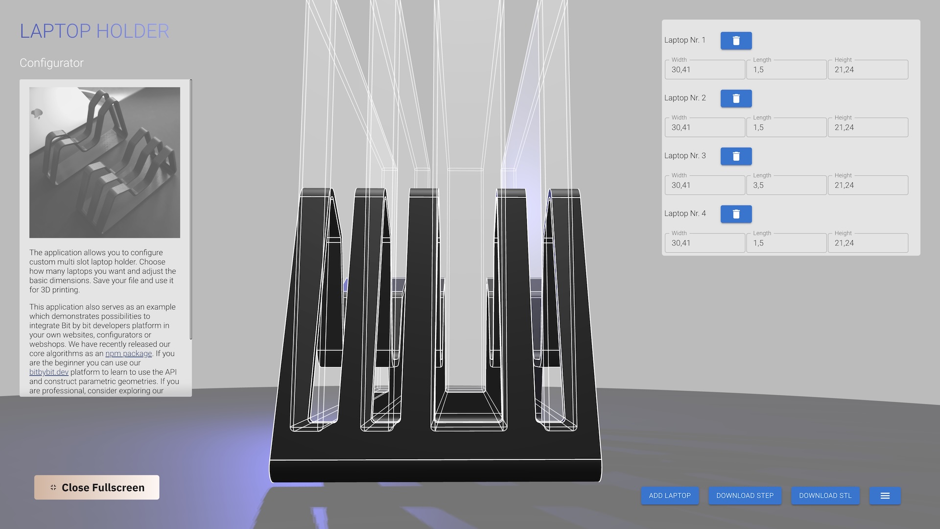
Task: Click the Laptop Nr. 2 label
Action: pyautogui.click(x=685, y=98)
